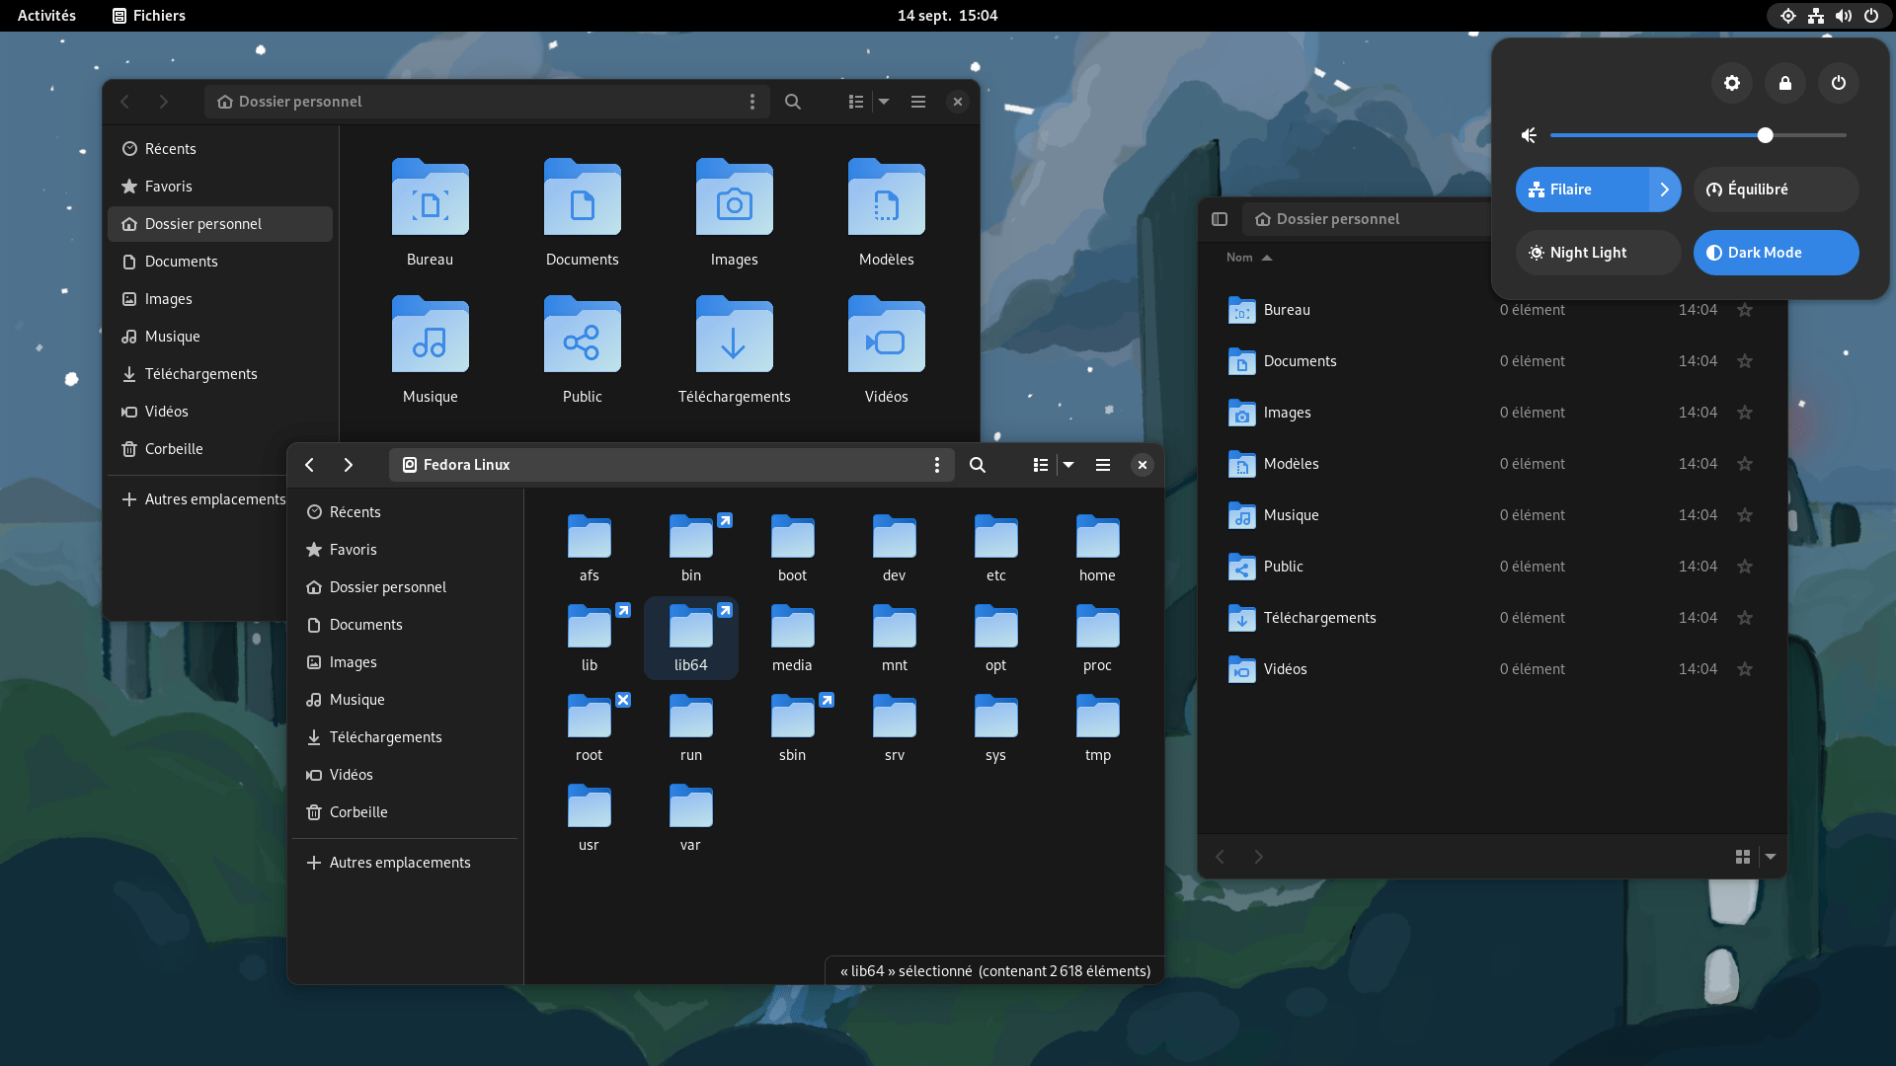
Task: Lock the screen using the padlock icon
Action: pos(1784,83)
